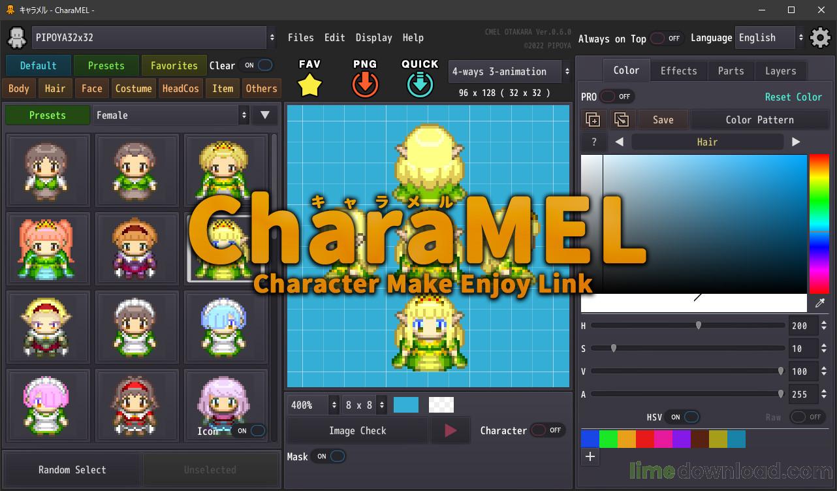Screen dimensions: 837x491
Task: Open the Files menu
Action: point(300,38)
